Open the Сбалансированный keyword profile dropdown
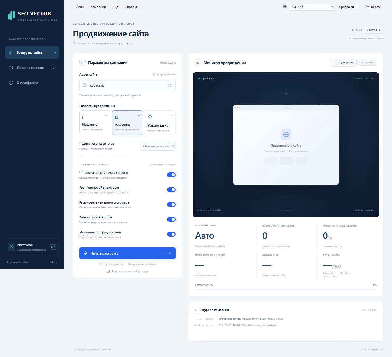The height and width of the screenshot is (357, 392). [x=158, y=146]
